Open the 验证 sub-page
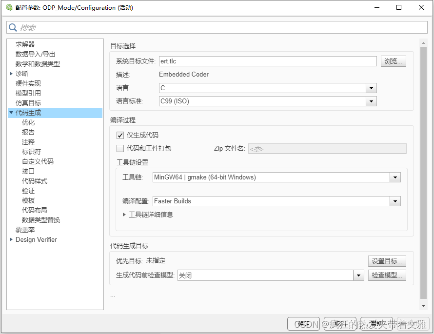This screenshot has height=334, width=434. pos(28,191)
